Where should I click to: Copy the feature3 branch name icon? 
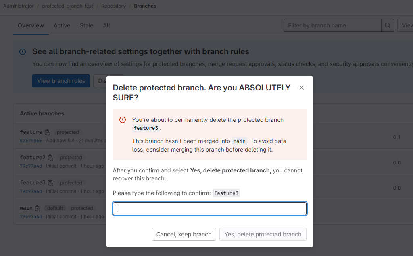click(50, 183)
